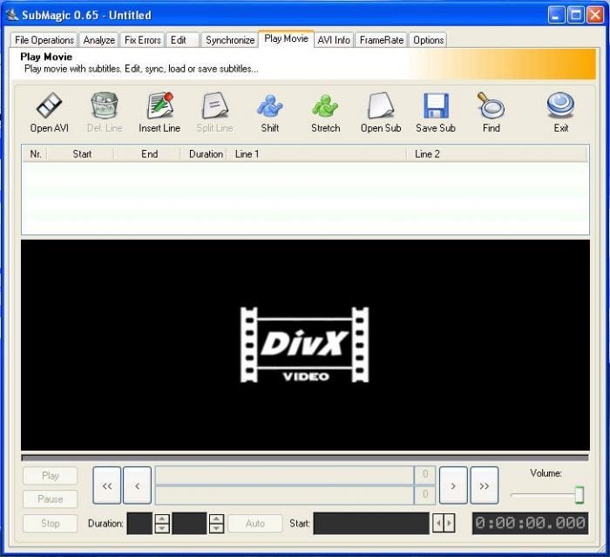Image resolution: width=610 pixels, height=557 pixels.
Task: Sort by the End column header
Action: (x=149, y=154)
